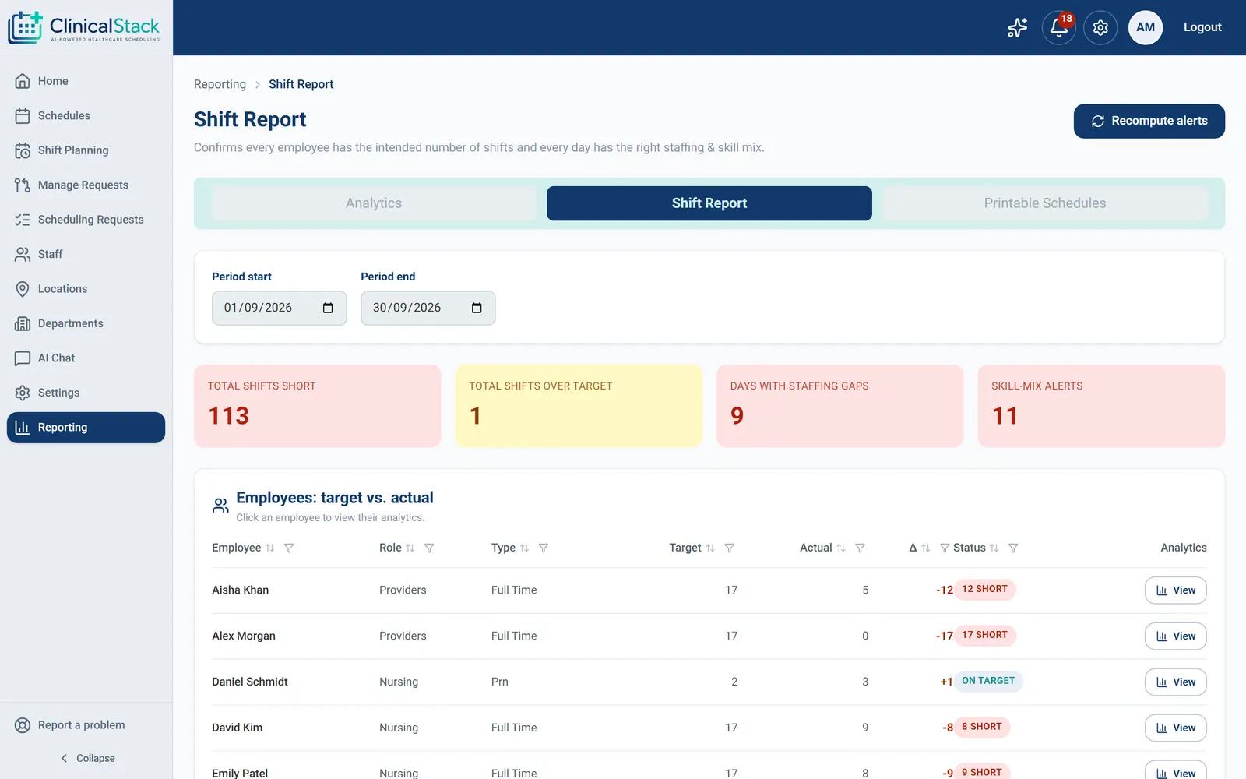Open notifications bell with 18 badge
Image resolution: width=1246 pixels, height=779 pixels.
click(x=1058, y=28)
